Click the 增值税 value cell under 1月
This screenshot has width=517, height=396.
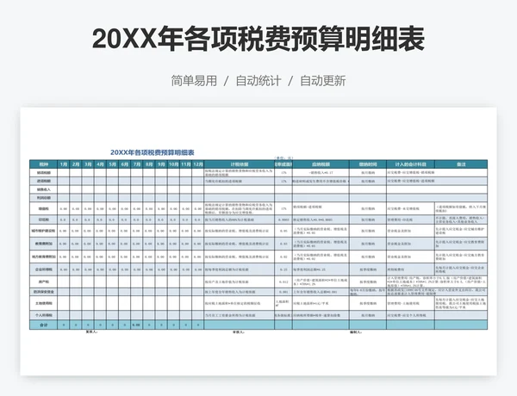pos(64,209)
